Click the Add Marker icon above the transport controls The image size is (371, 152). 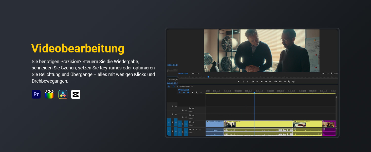coord(239,82)
